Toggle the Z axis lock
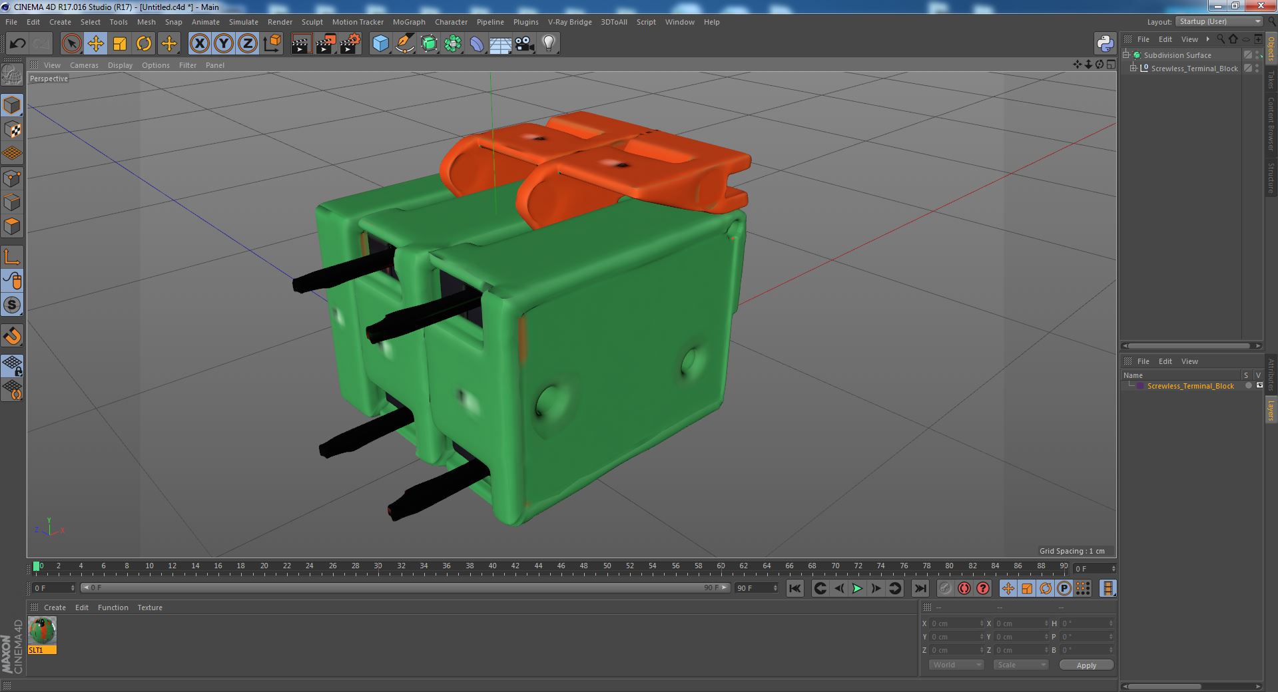 point(248,44)
